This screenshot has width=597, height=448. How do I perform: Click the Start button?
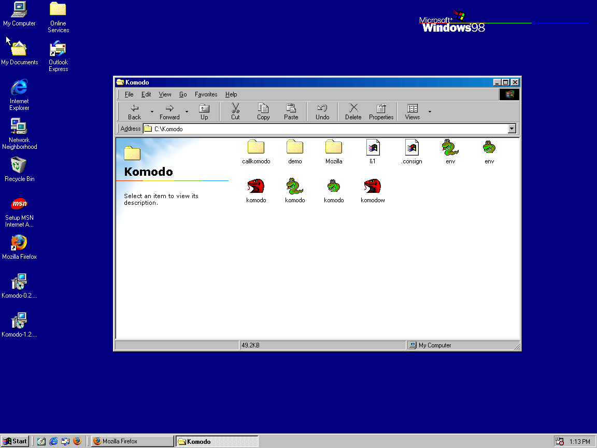coord(15,441)
